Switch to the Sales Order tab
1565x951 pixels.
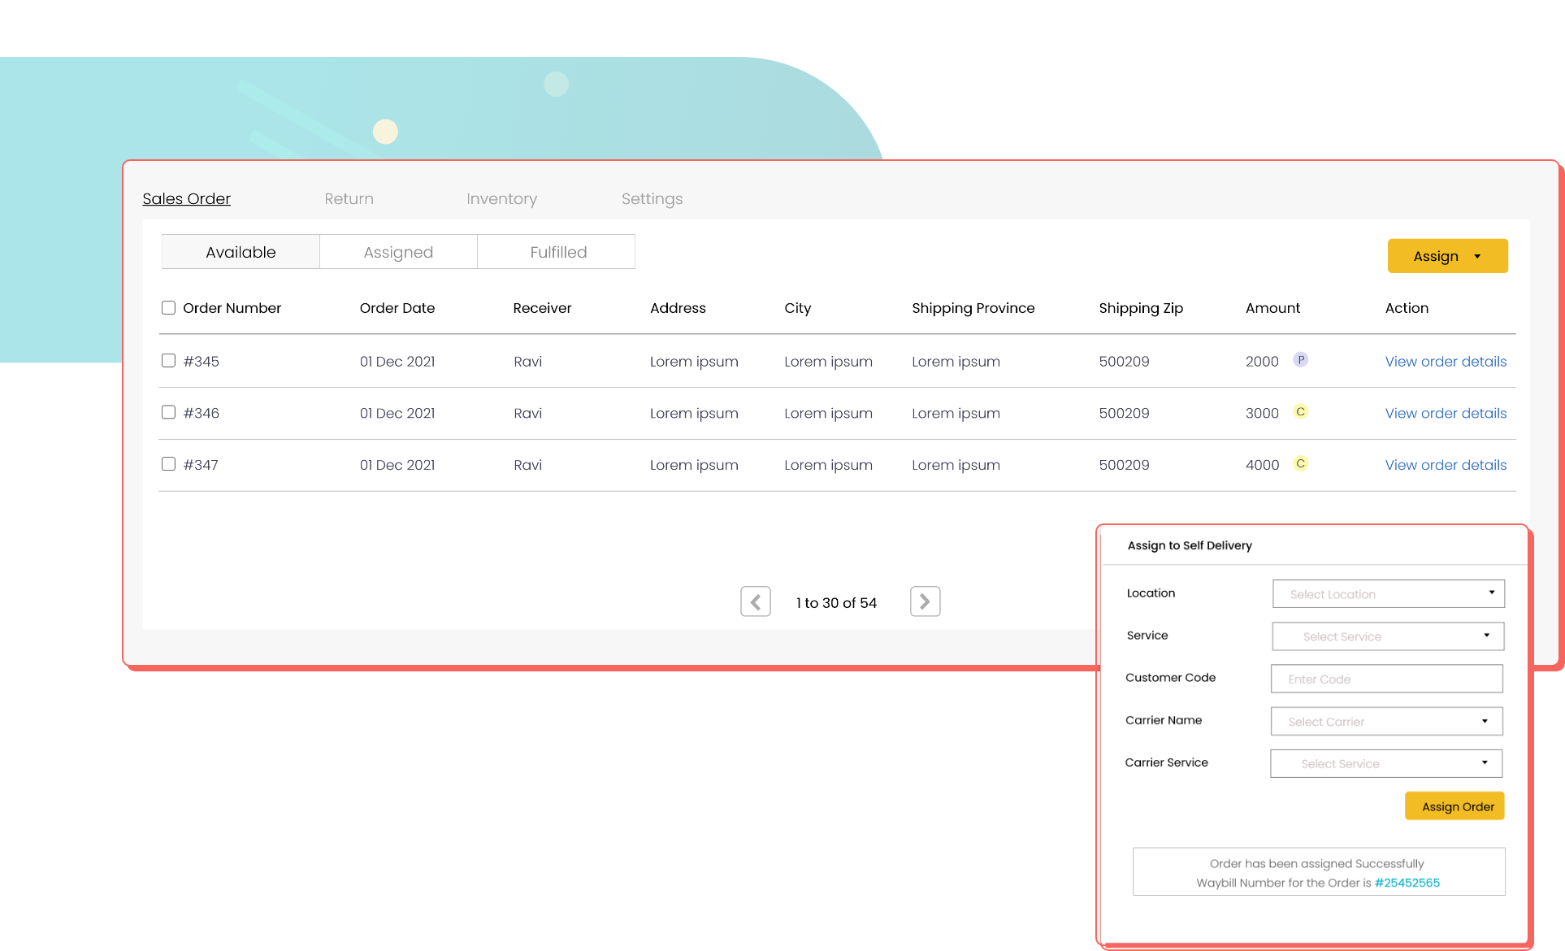point(187,198)
